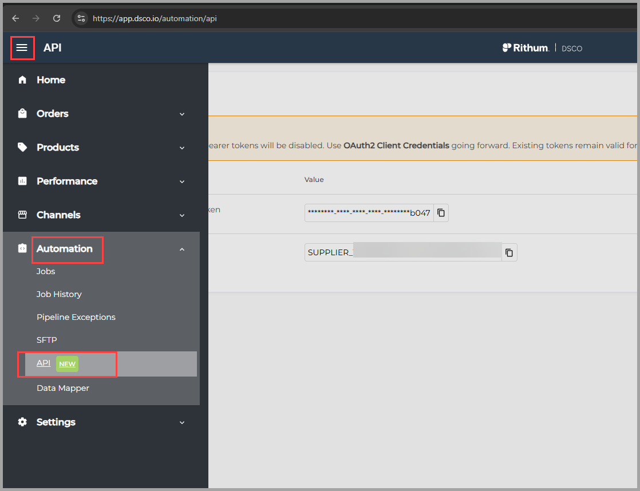Click the Home house icon
The width and height of the screenshot is (640, 491).
tap(22, 80)
